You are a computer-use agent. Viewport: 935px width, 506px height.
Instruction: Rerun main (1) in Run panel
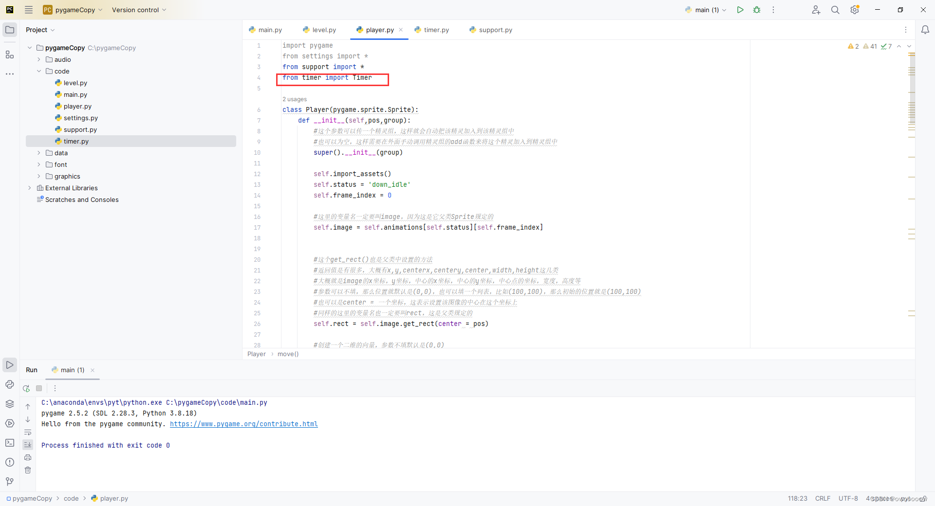click(26, 388)
